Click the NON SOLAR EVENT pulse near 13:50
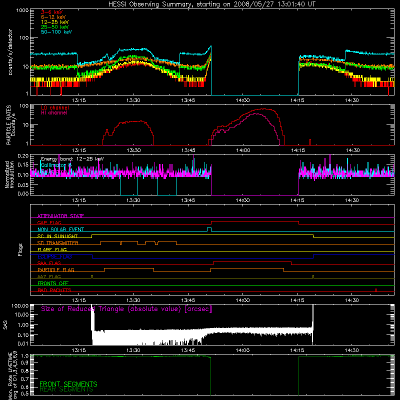This screenshot has width=400, height=400. click(x=209, y=229)
